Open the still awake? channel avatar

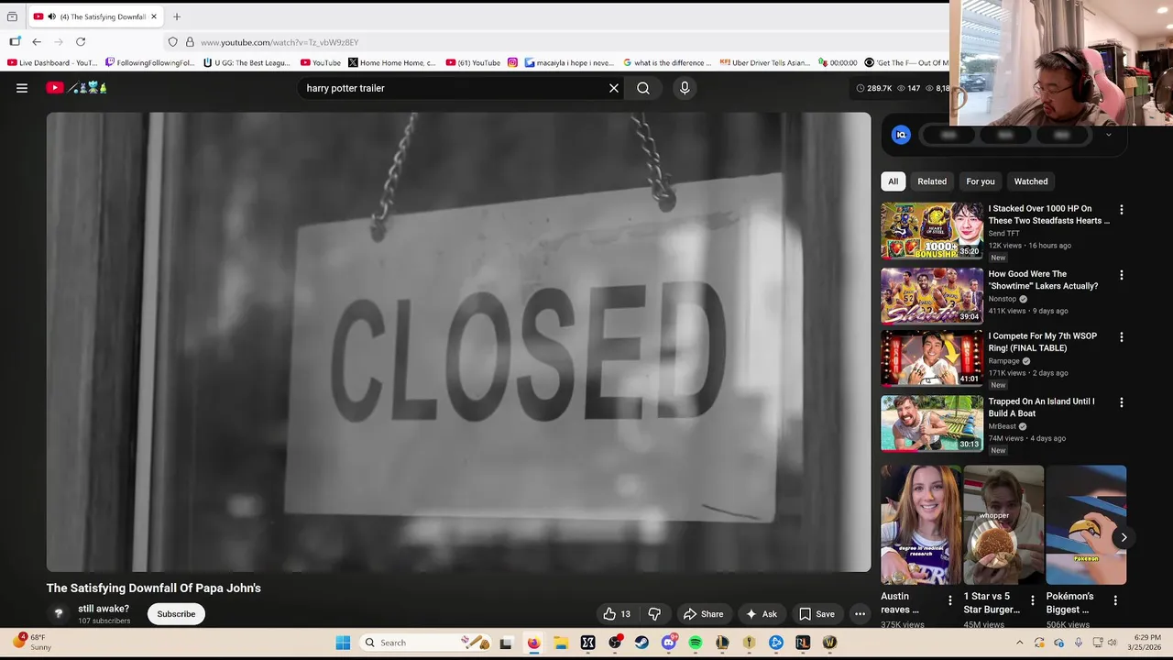(59, 614)
